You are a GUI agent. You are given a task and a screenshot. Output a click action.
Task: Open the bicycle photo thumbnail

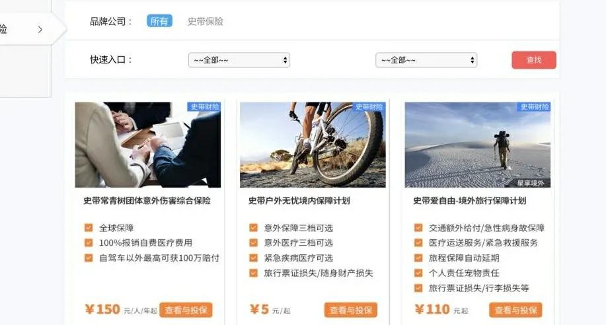(313, 145)
